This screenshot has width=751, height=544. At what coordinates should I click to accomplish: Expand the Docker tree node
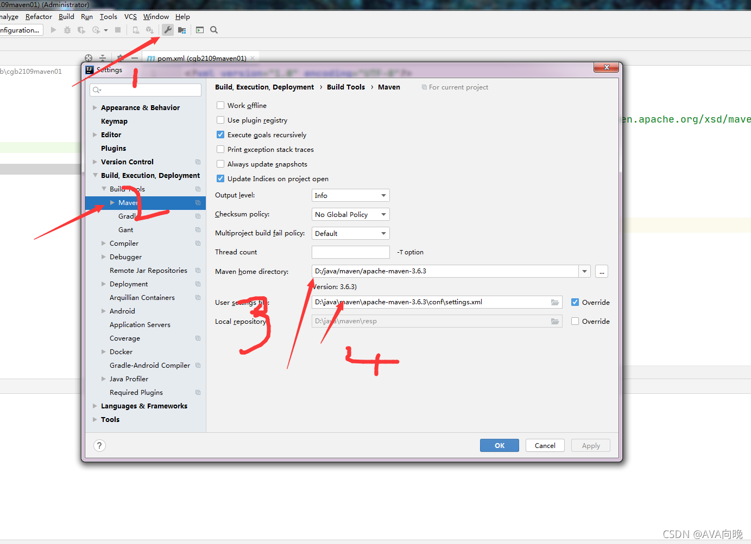coord(104,351)
